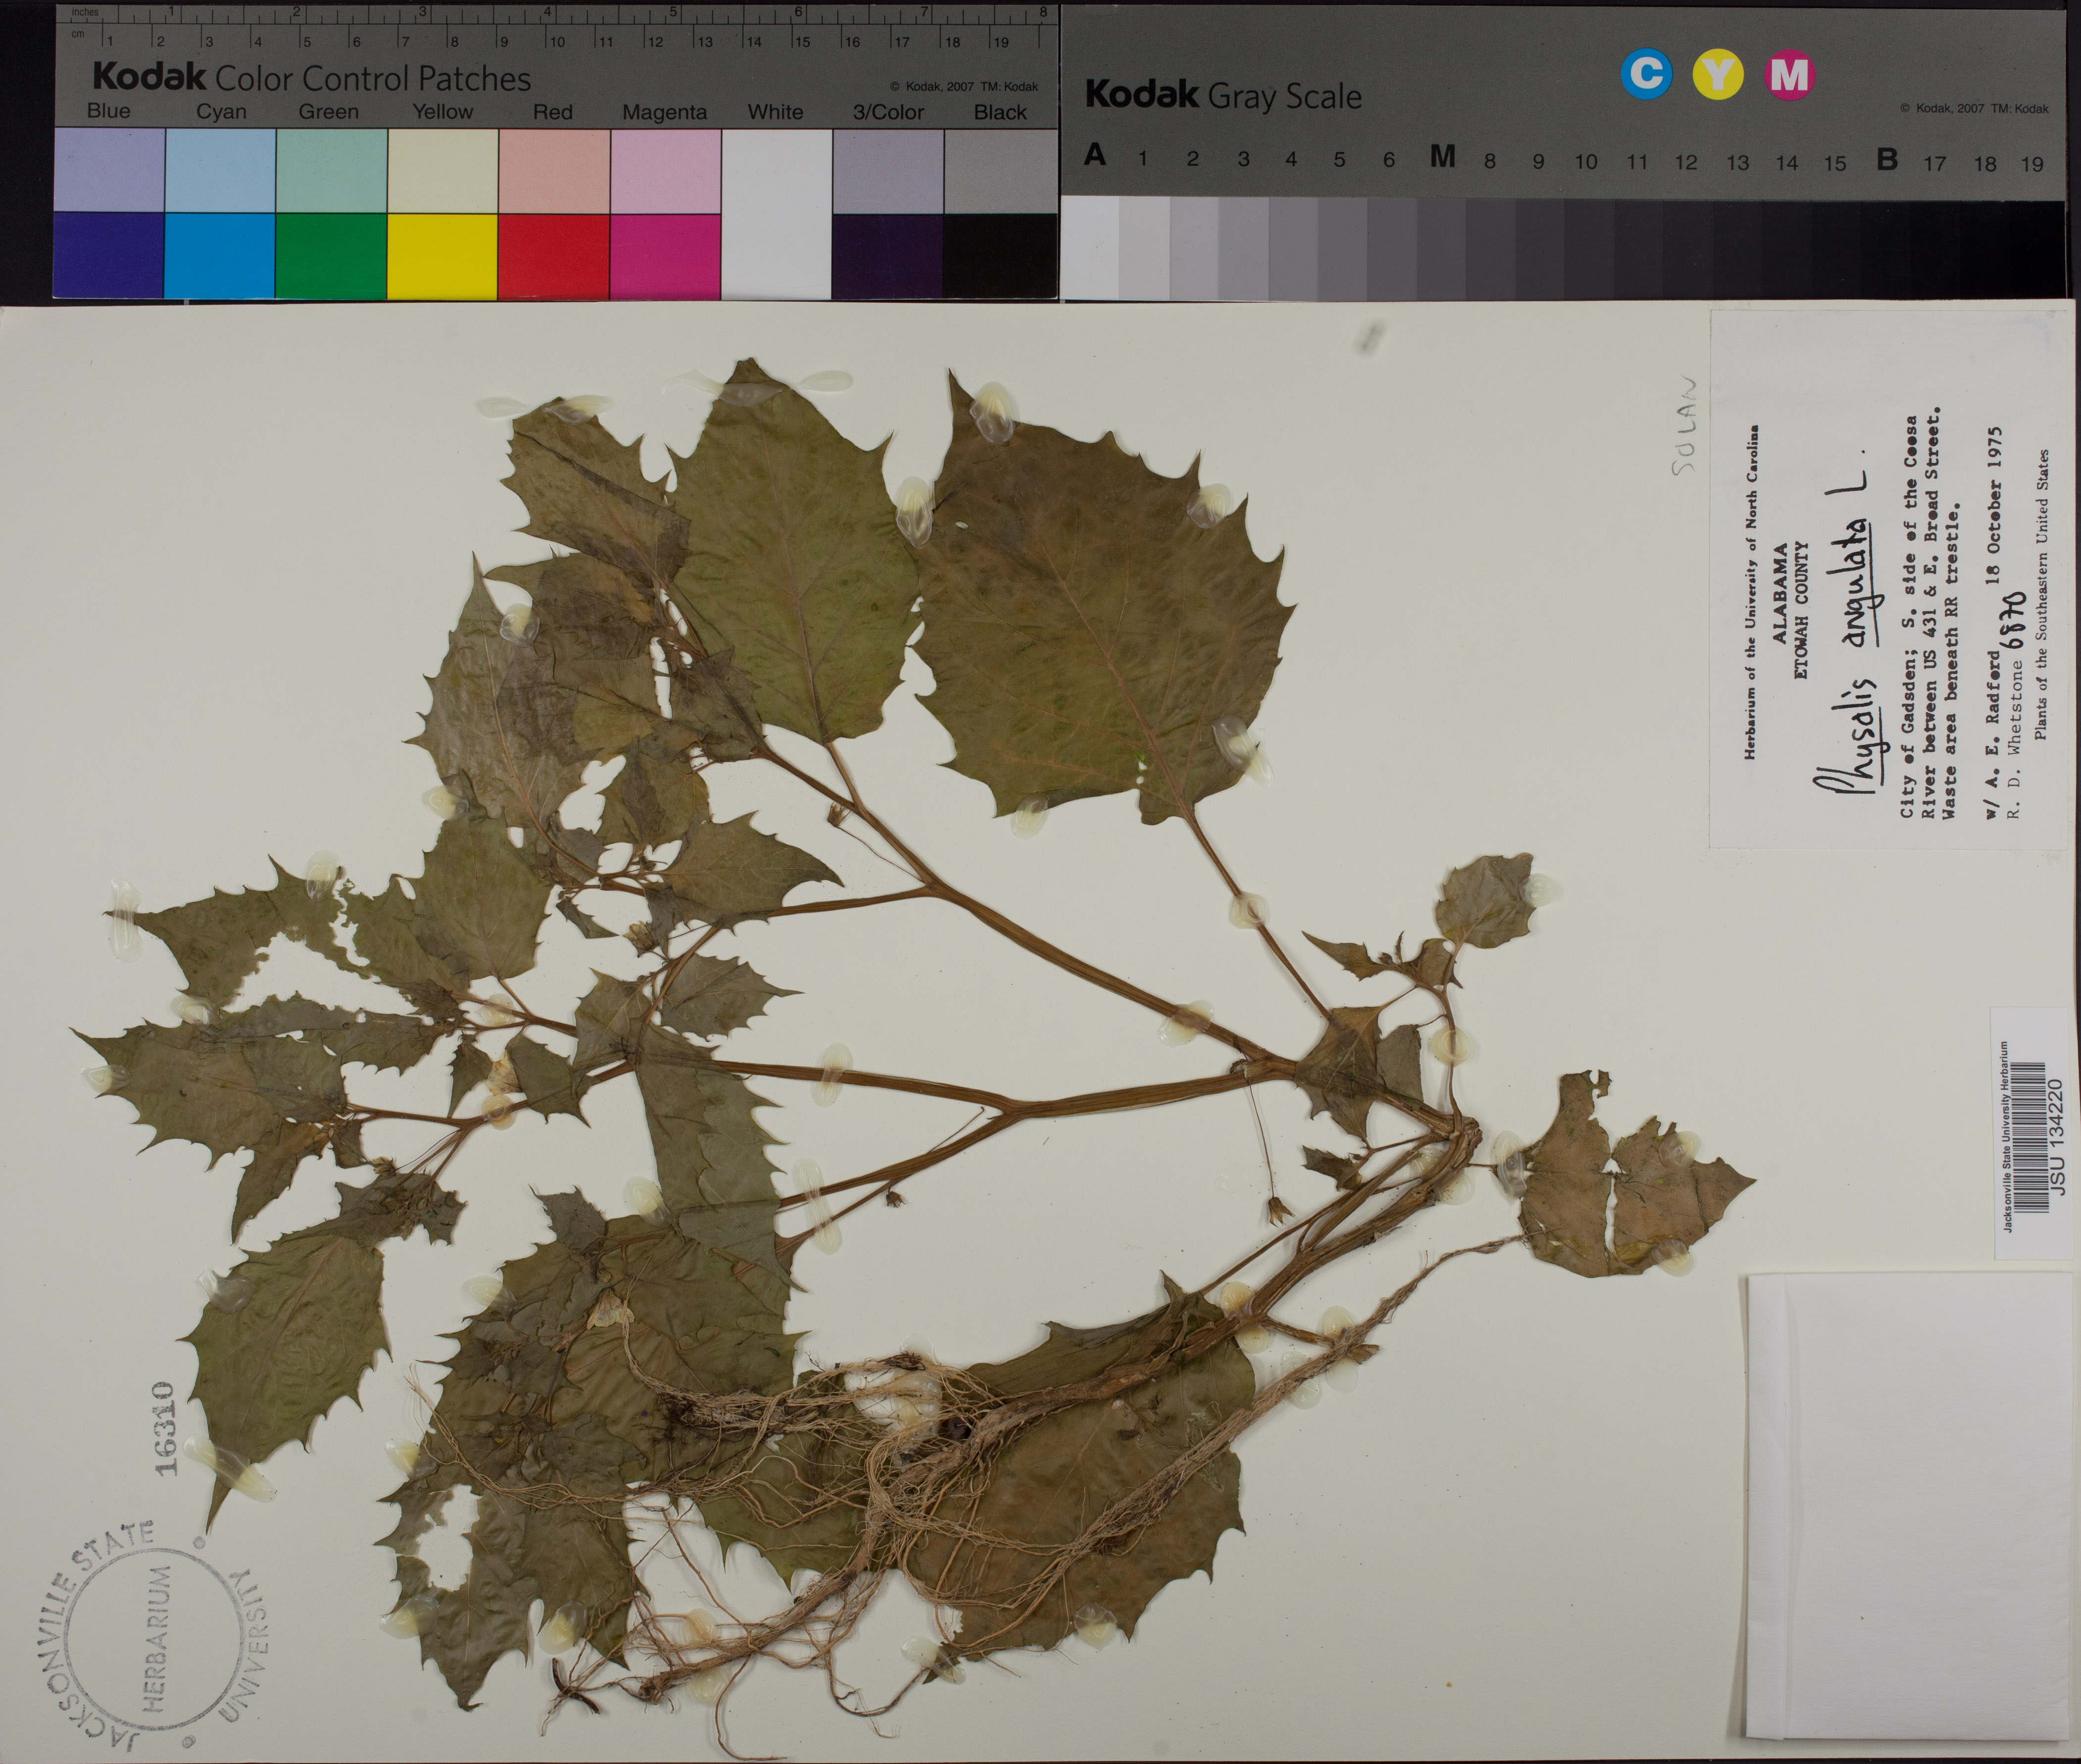Click the number '19' on gray scale
This screenshot has height=1764, width=2081.
coord(2031,164)
